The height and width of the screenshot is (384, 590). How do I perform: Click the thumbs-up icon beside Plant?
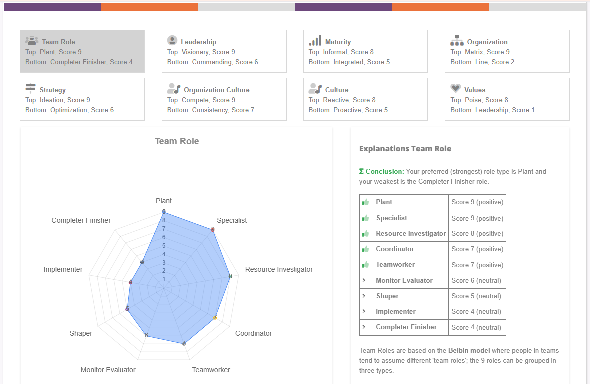tap(366, 202)
